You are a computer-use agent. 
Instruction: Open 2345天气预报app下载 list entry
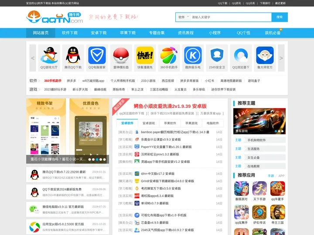tap(167, 230)
